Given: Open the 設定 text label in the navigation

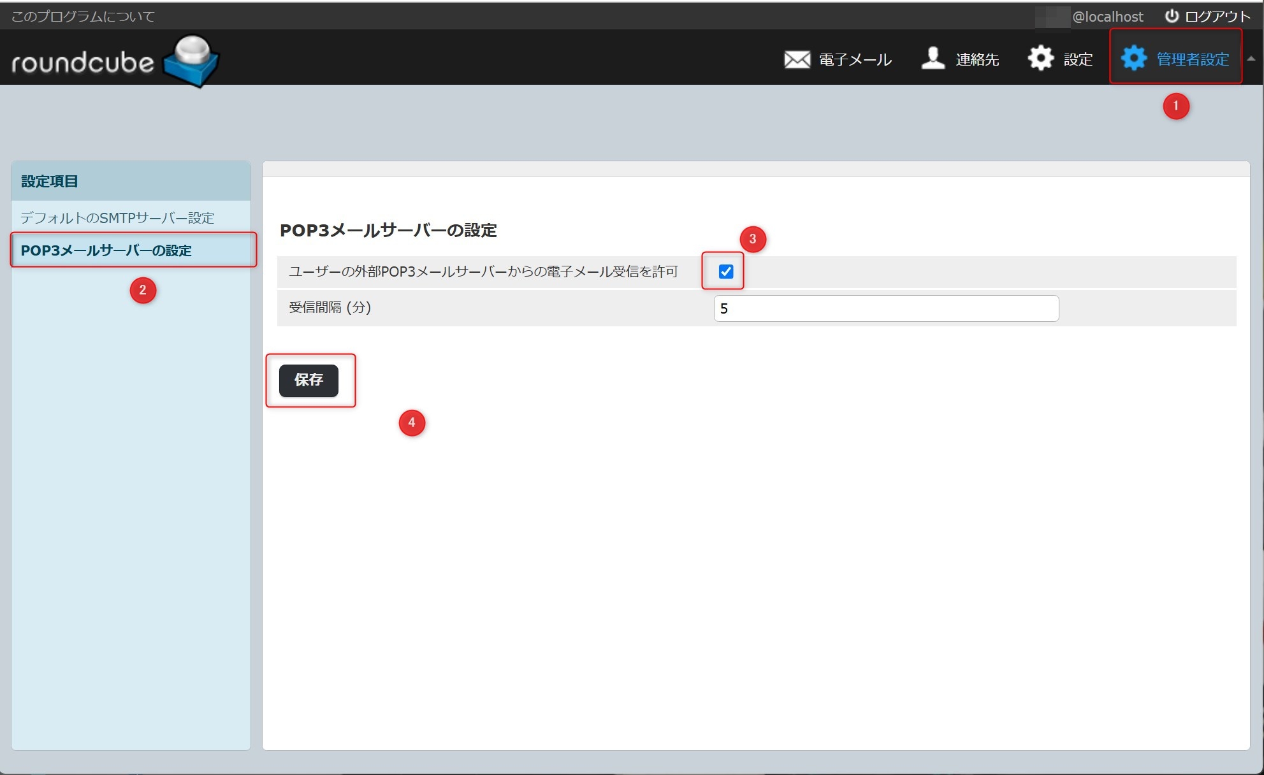Looking at the screenshot, I should (1078, 60).
